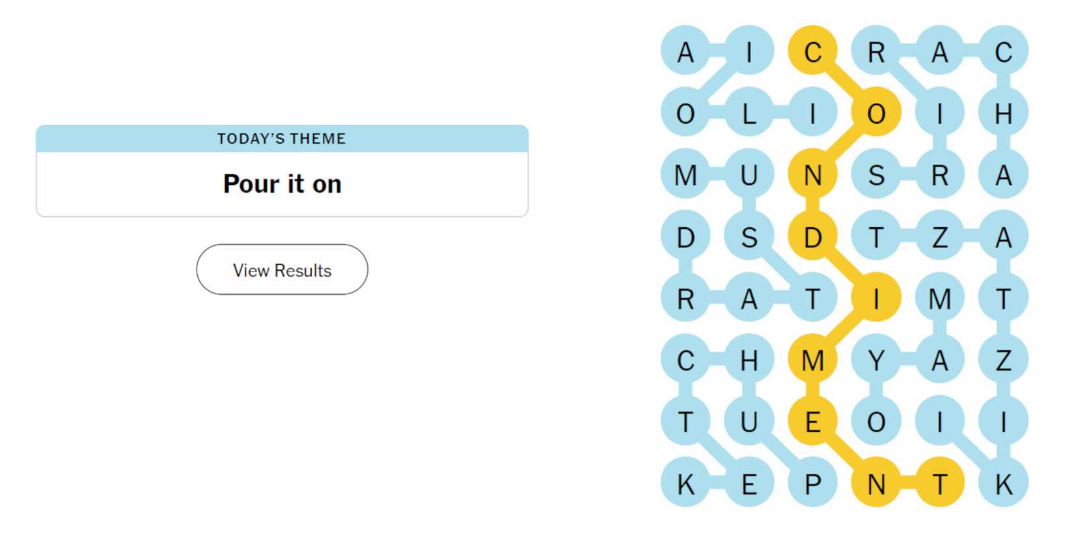Click the View Results button
Image resolution: width=1074 pixels, height=537 pixels.
pos(281,269)
